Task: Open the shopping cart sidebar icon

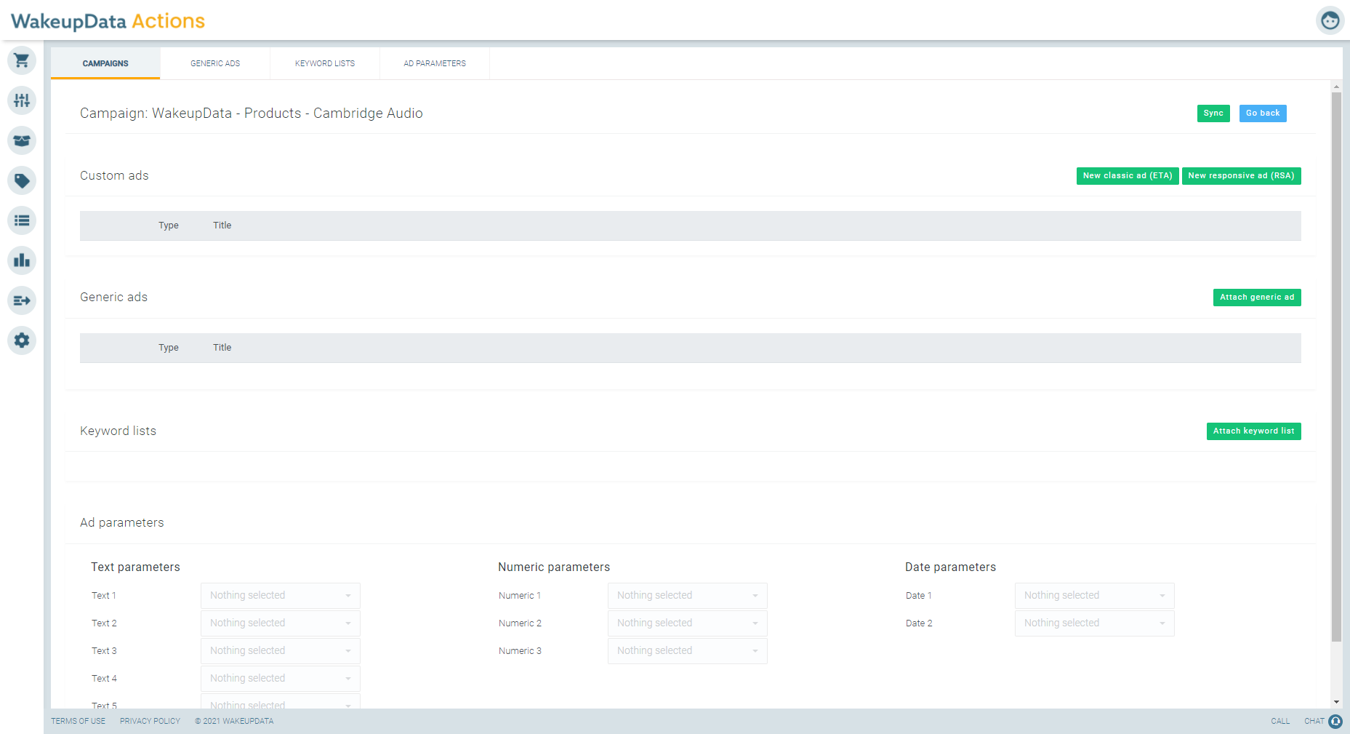Action: [x=22, y=60]
